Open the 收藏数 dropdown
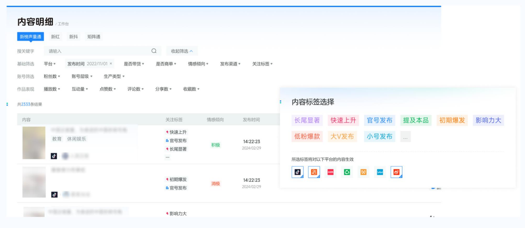 [x=191, y=89]
